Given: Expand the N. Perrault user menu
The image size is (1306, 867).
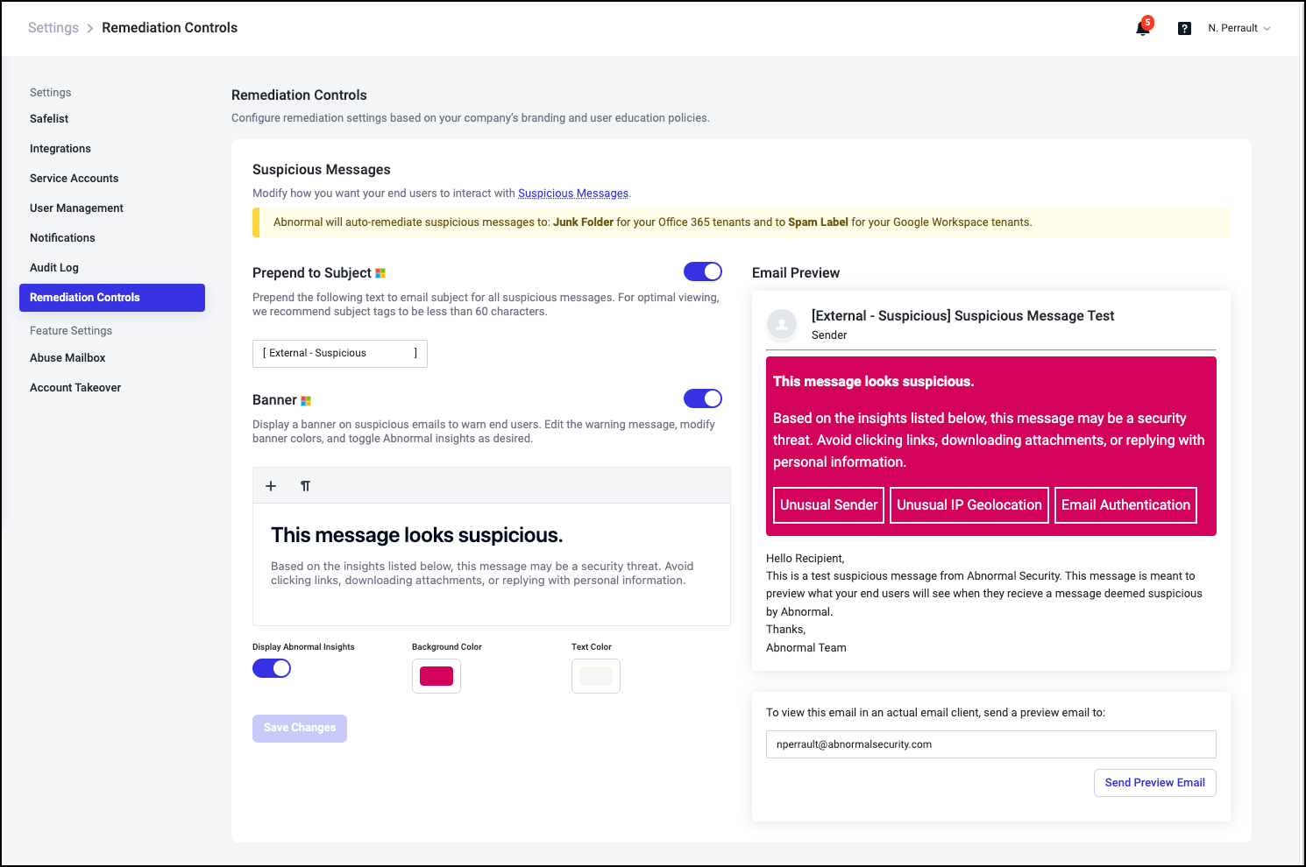Looking at the screenshot, I should [1239, 28].
